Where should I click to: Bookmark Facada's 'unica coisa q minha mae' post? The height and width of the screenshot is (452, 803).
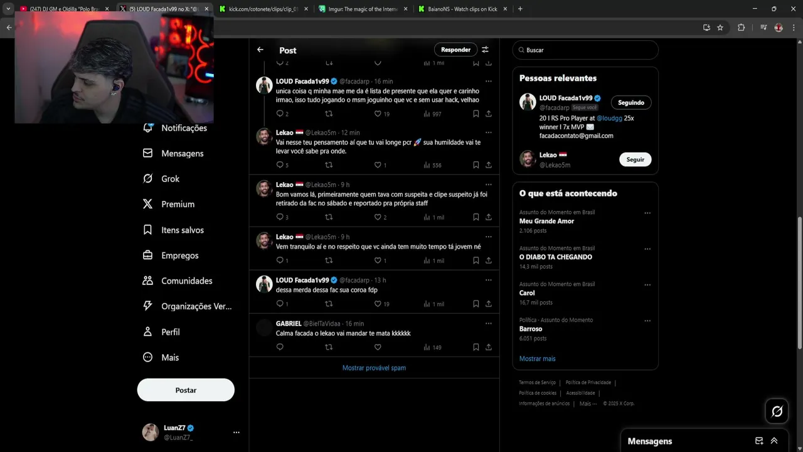point(476,114)
